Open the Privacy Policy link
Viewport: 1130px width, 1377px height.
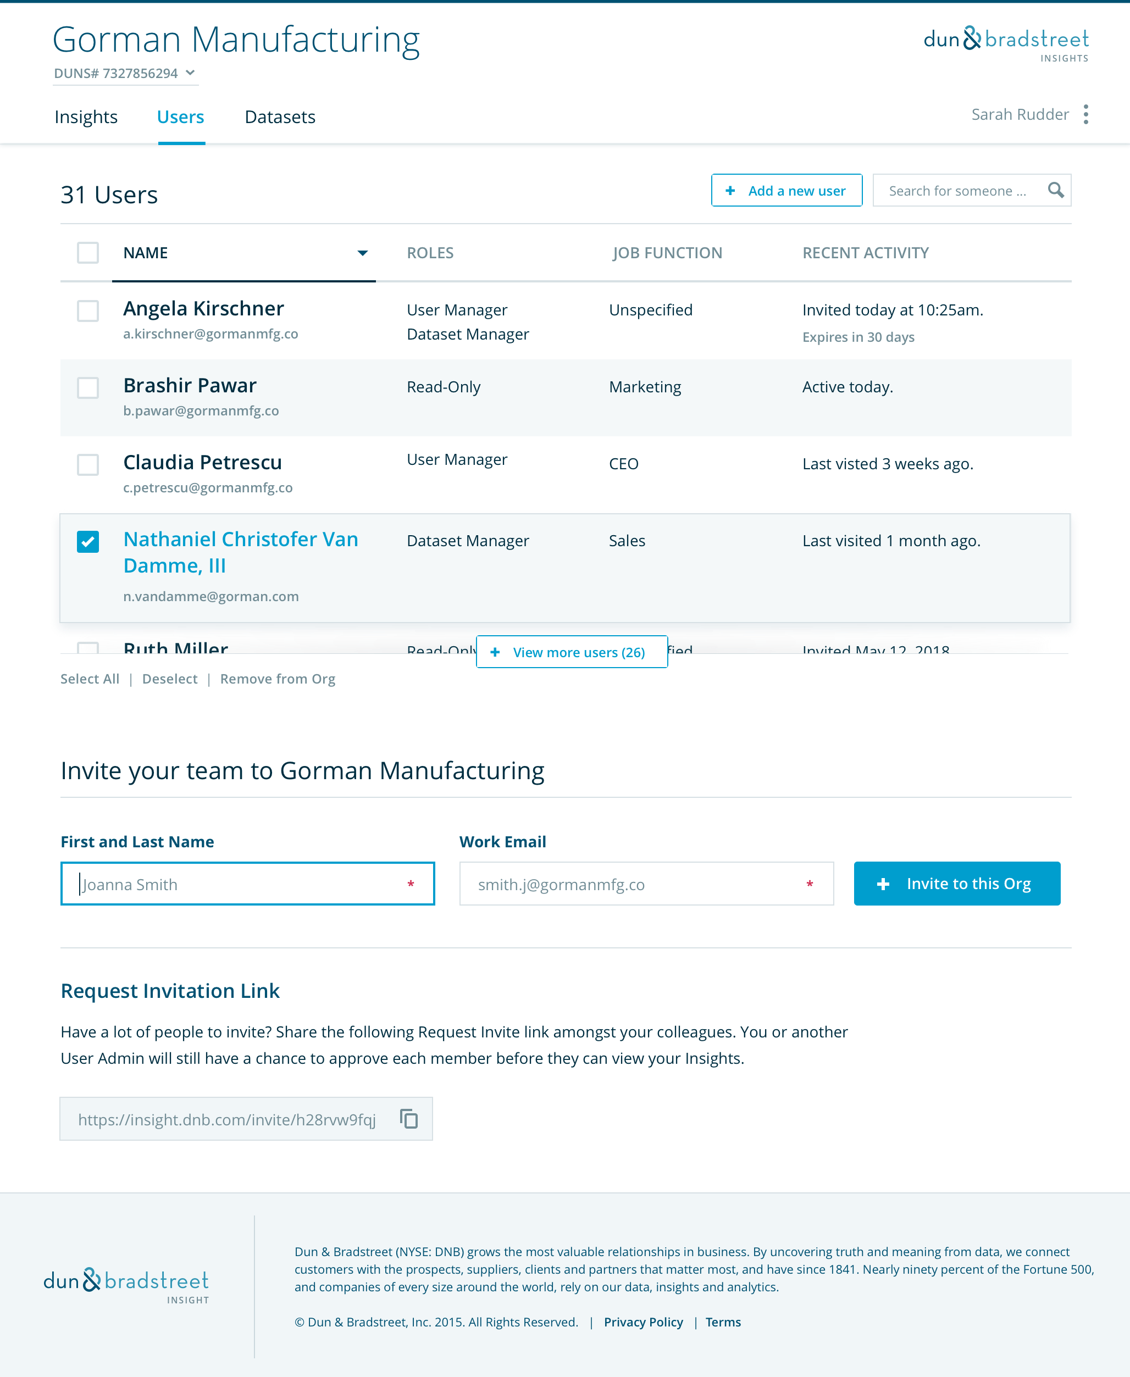tap(643, 1322)
